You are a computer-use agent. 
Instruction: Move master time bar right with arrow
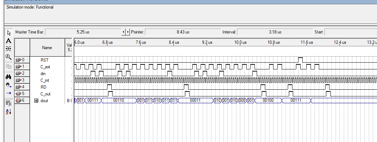(x=128, y=32)
